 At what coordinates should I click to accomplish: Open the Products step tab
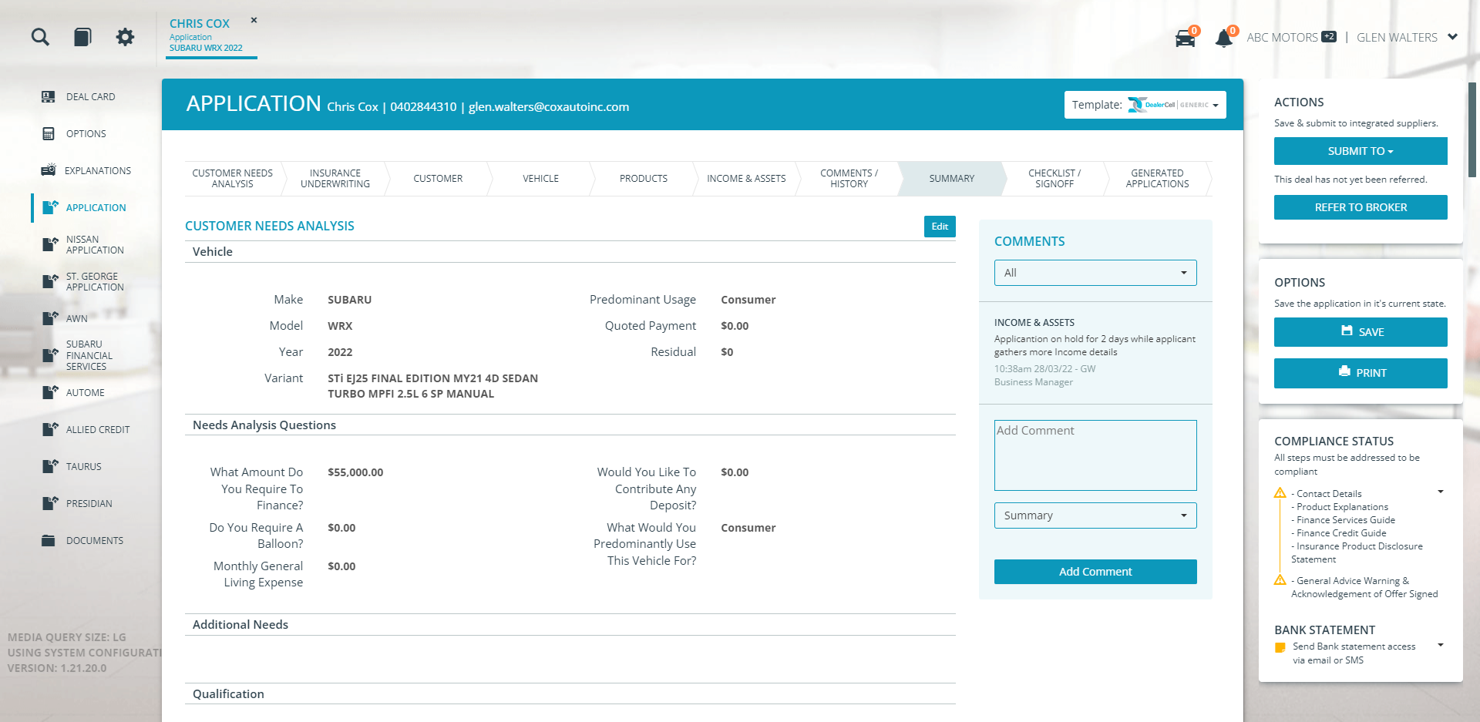[644, 179]
